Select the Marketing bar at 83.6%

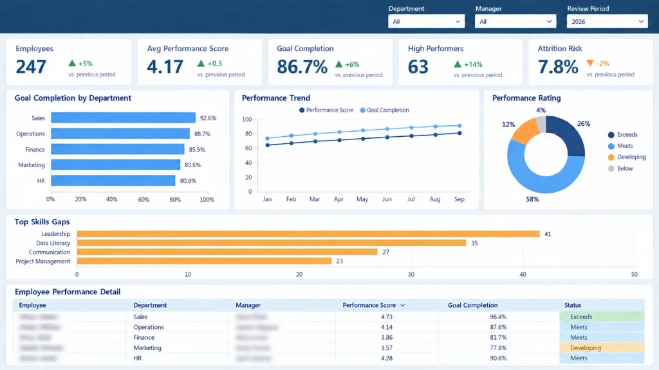coord(116,165)
